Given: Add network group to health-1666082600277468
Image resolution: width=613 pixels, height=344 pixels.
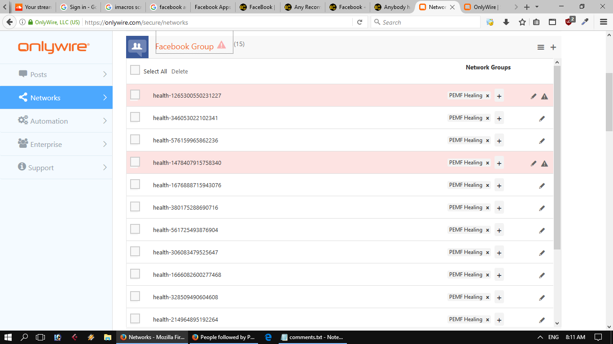Looking at the screenshot, I should click(x=499, y=275).
